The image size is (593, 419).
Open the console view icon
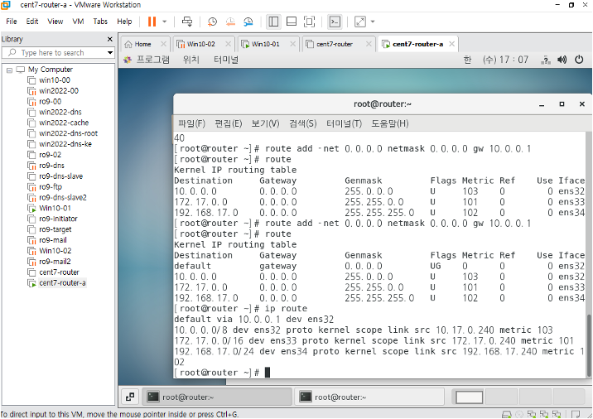[335, 22]
